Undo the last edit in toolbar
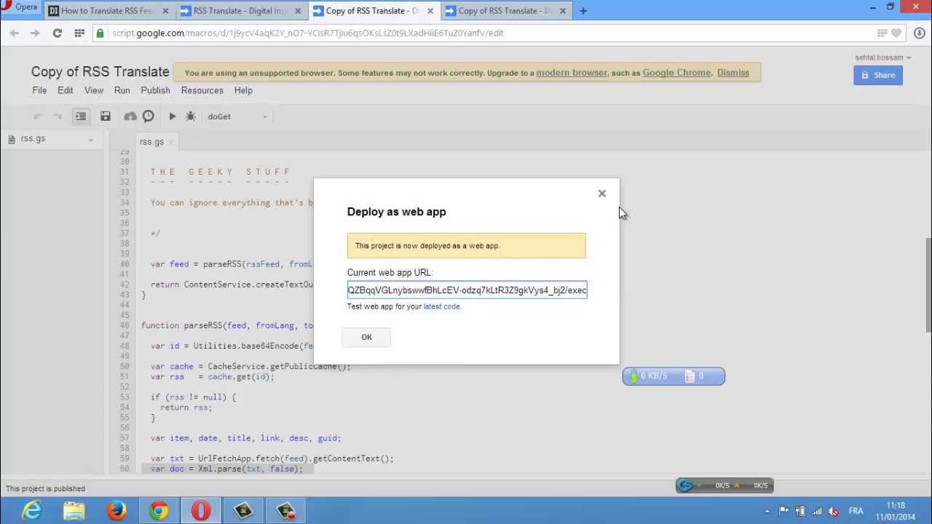Screen dimensions: 932x524 39,116
